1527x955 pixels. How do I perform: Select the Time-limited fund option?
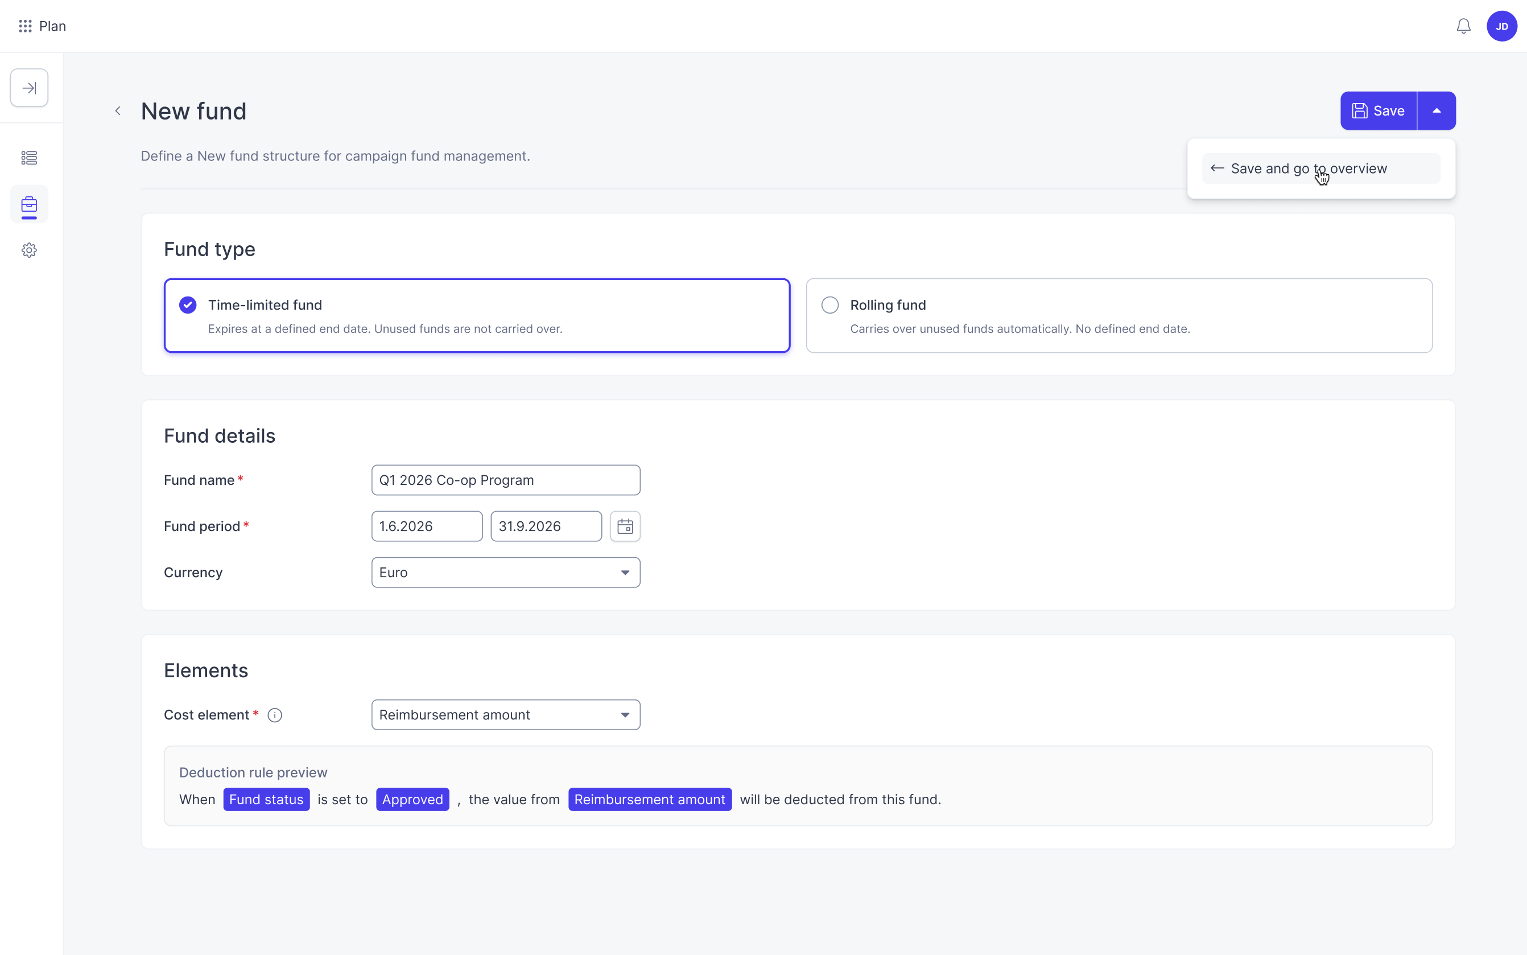tap(477, 316)
